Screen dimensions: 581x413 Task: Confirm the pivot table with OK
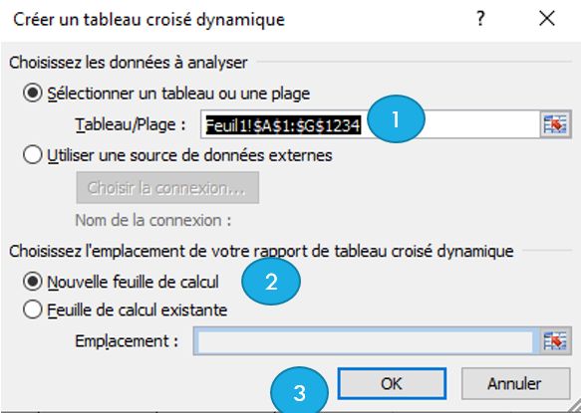click(x=392, y=384)
